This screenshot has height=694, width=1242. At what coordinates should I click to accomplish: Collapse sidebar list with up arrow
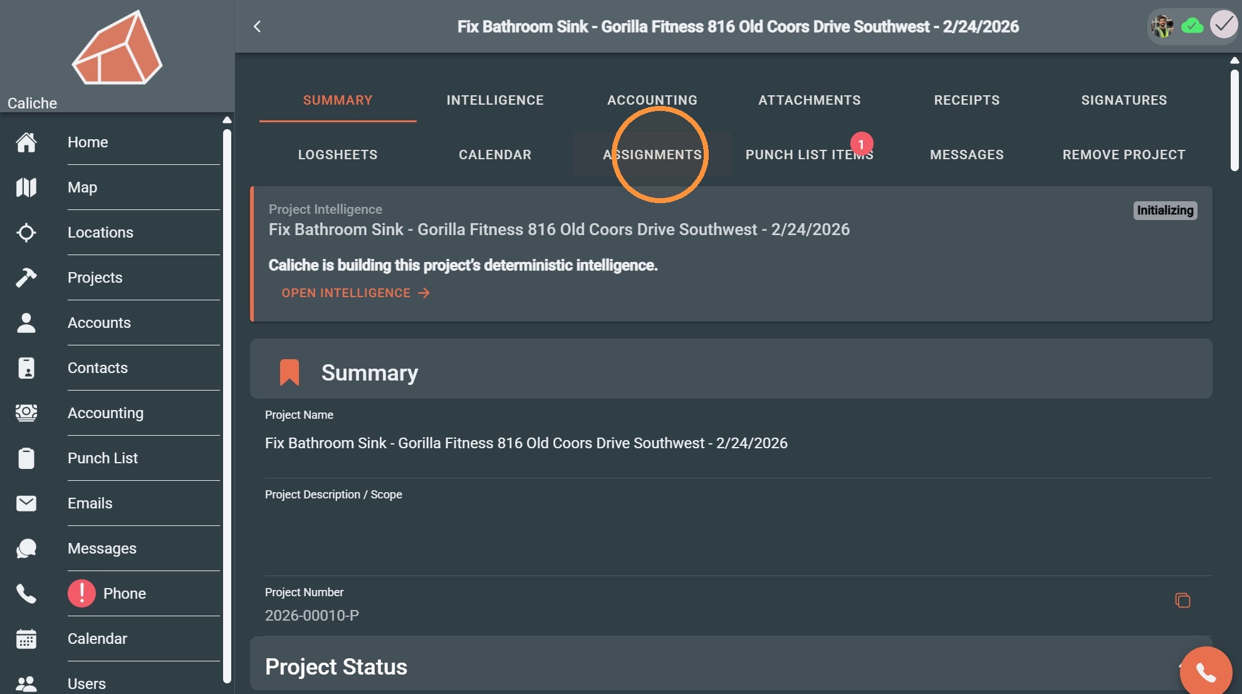[x=227, y=120]
